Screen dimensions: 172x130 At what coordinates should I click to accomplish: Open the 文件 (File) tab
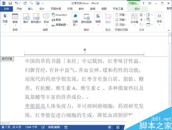(6, 9)
